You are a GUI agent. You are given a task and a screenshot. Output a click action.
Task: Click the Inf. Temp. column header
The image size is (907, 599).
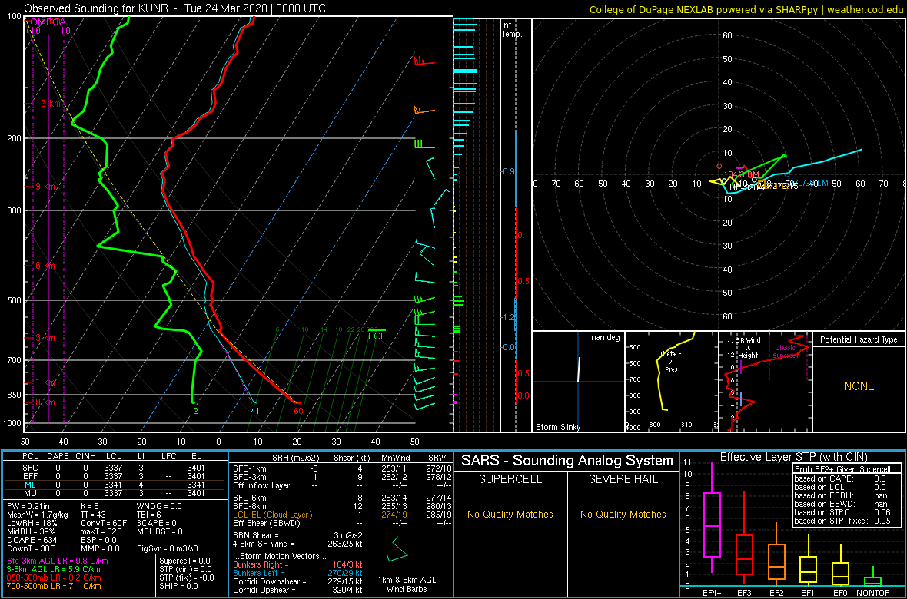coord(512,29)
